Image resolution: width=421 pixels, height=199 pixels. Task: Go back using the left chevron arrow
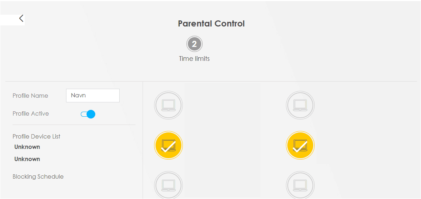(x=21, y=19)
